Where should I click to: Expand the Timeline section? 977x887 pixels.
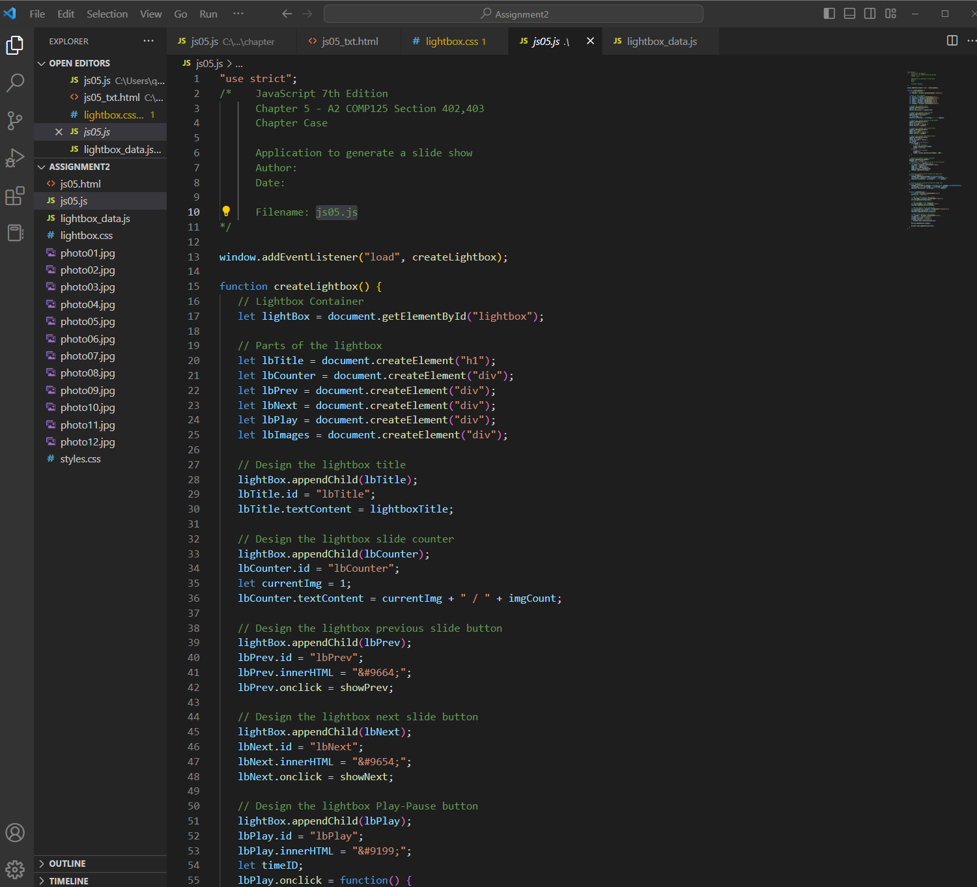(x=100, y=880)
